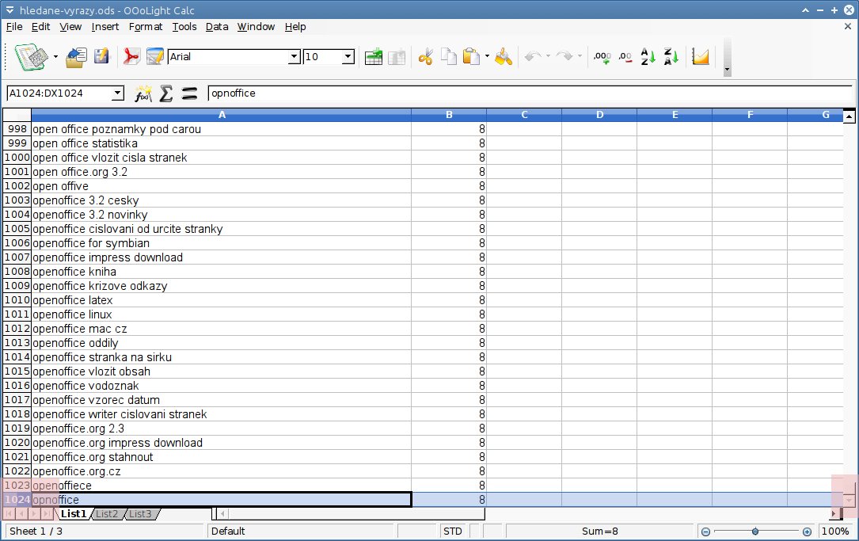Click the Edit File pencil icon

tap(155, 56)
